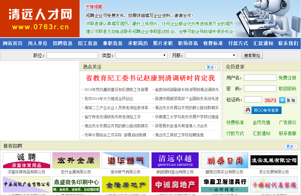Click the 验证码 captcha input box
301x195 pixels.
[253, 100]
